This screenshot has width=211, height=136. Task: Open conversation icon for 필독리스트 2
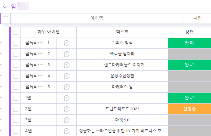coord(67,54)
